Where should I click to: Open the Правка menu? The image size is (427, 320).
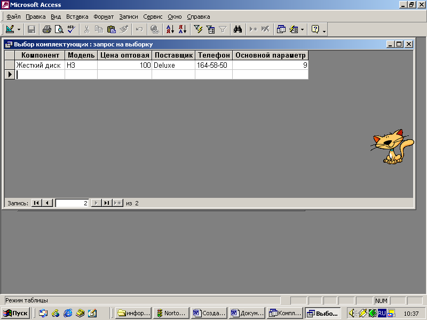36,17
